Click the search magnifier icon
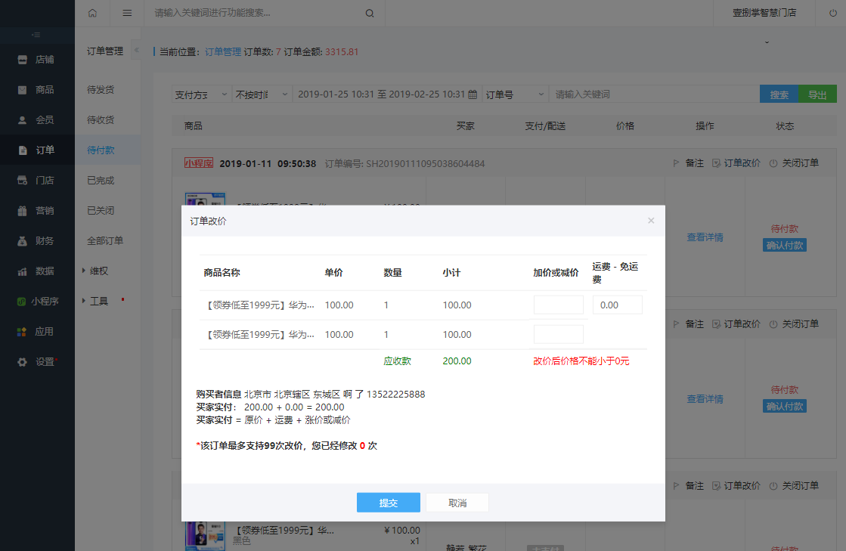This screenshot has width=846, height=551. pos(370,13)
